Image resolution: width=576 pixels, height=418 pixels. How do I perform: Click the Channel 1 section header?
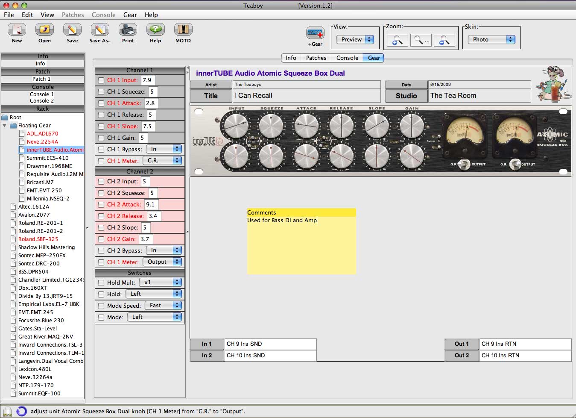coord(140,71)
